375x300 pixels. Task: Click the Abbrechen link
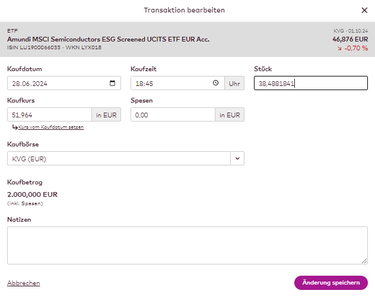click(x=24, y=283)
